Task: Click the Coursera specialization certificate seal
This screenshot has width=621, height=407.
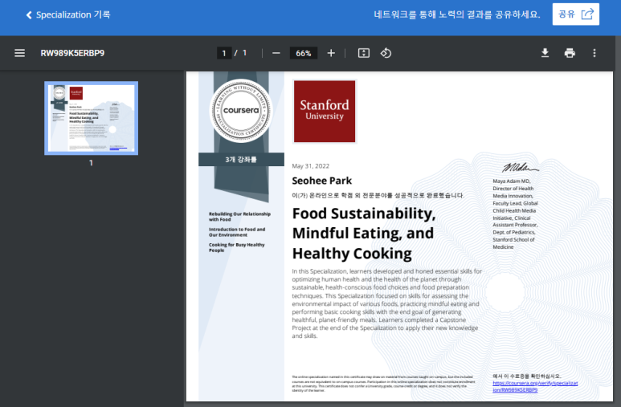Action: pyautogui.click(x=241, y=111)
